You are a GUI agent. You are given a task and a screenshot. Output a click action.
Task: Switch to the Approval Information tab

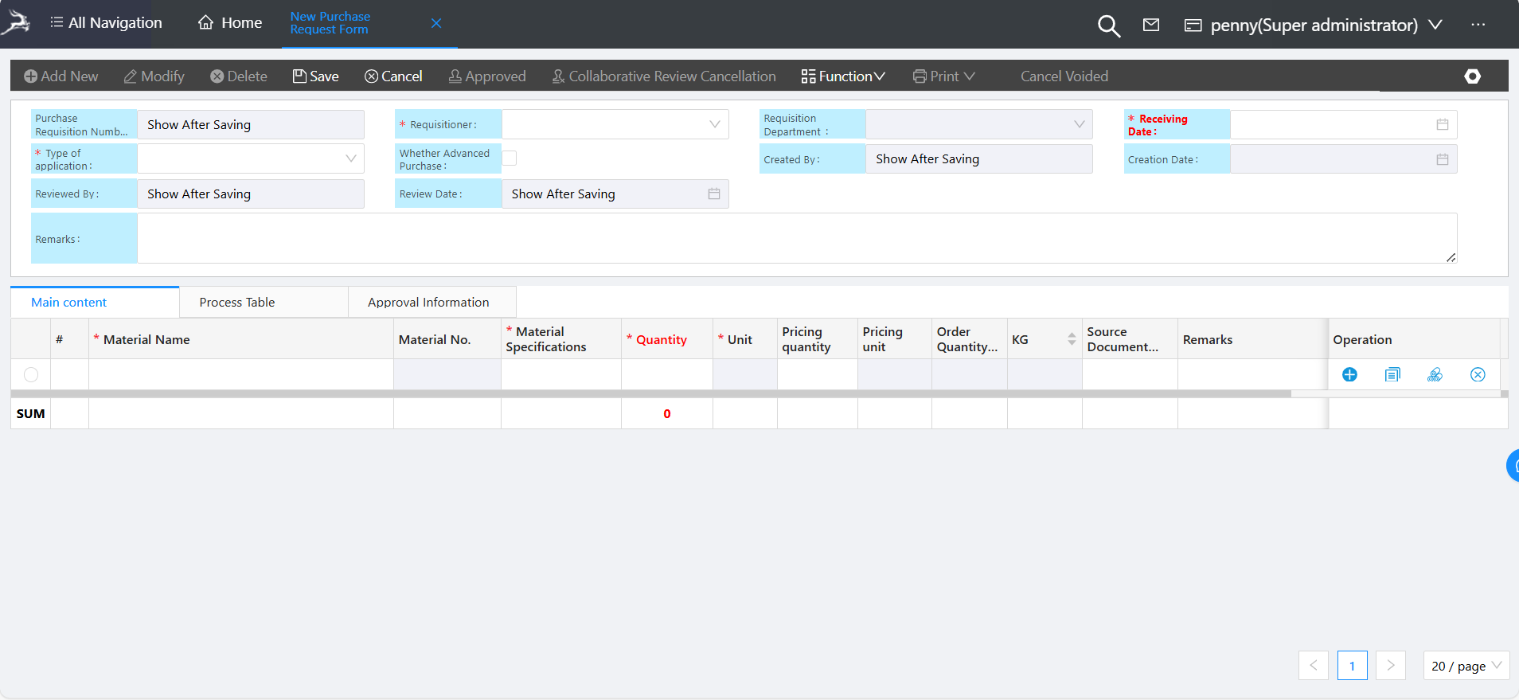[428, 303]
